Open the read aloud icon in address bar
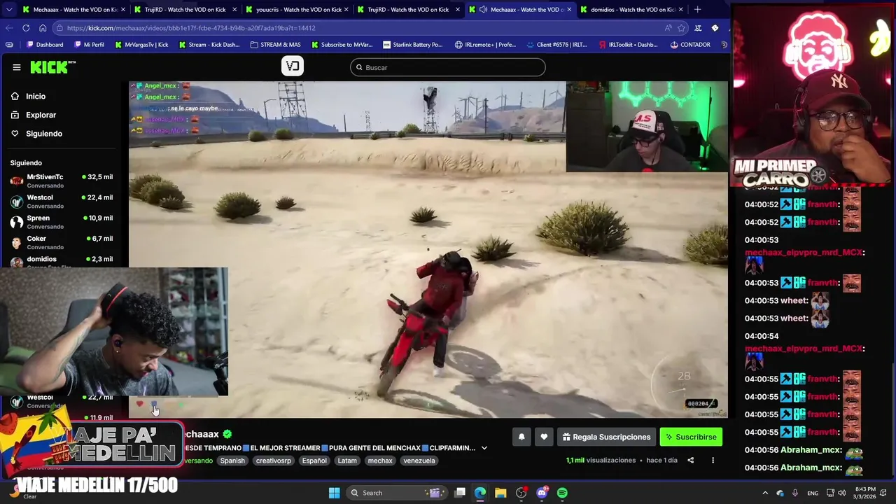896x504 pixels. [x=668, y=28]
